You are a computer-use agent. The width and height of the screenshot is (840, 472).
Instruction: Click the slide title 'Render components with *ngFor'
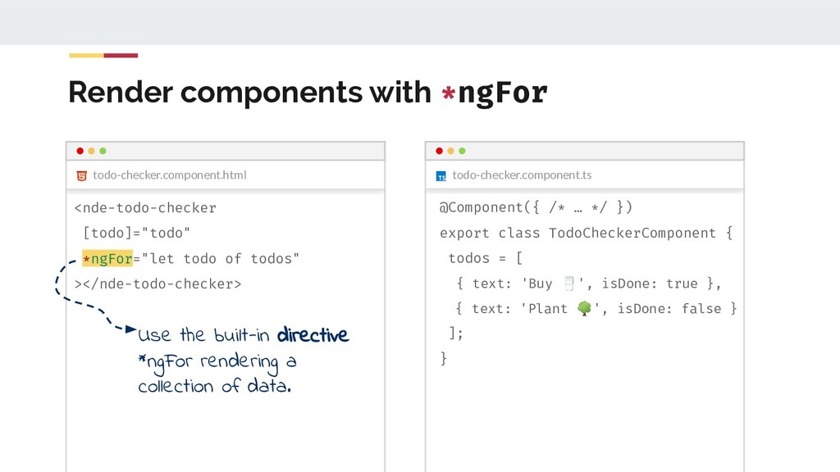coord(307,93)
